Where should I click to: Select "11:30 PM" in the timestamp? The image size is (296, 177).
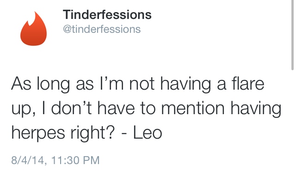[x=75, y=160]
